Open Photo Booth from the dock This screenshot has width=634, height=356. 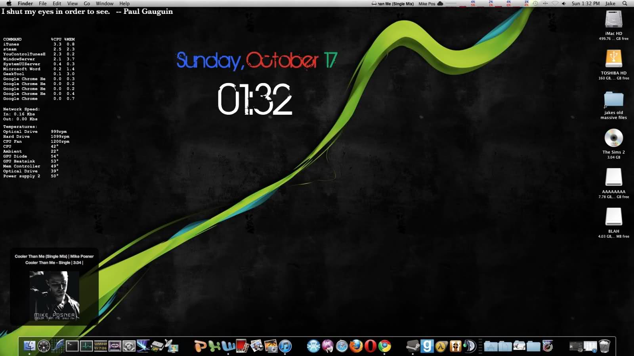243,346
